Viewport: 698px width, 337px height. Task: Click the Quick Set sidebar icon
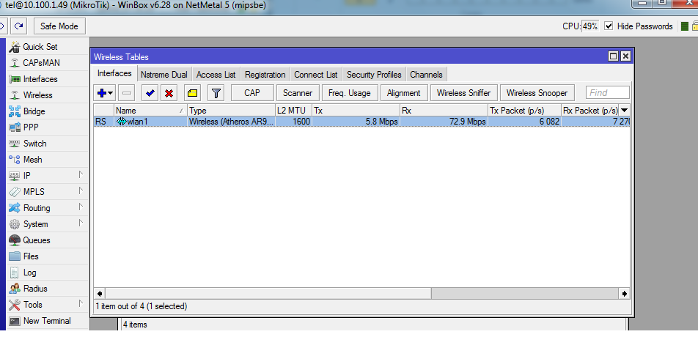point(15,47)
